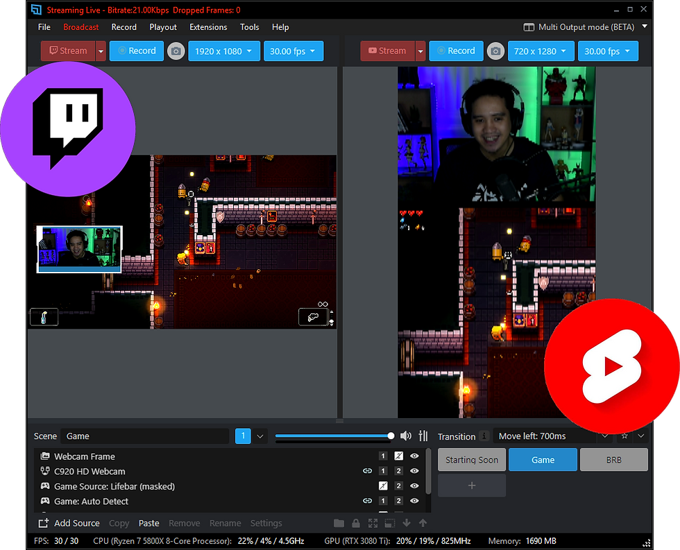Screen dimensions: 680x550
Task: Click the left Record button
Action: [137, 51]
